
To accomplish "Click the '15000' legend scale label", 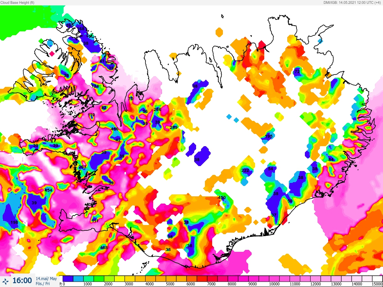I will point(378,284).
